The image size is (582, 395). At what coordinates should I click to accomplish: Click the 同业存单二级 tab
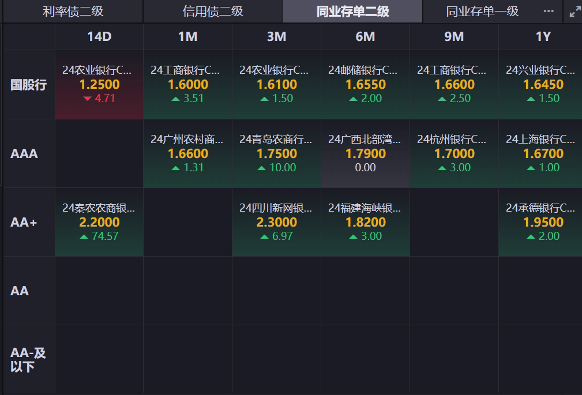tap(352, 12)
